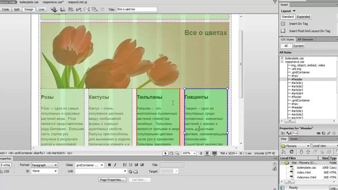Click the Get files down arrow icon
Screen dimensions: 338x190
[301, 152]
